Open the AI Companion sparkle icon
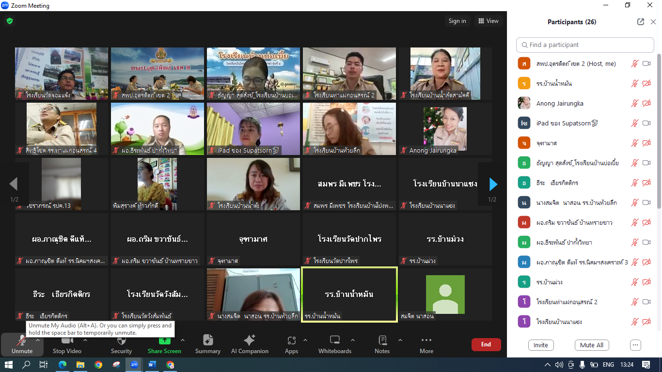Screen dimensions: 662x372 [x=250, y=341]
